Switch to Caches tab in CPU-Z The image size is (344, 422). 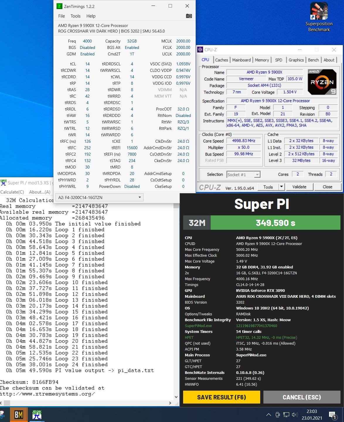(x=222, y=60)
